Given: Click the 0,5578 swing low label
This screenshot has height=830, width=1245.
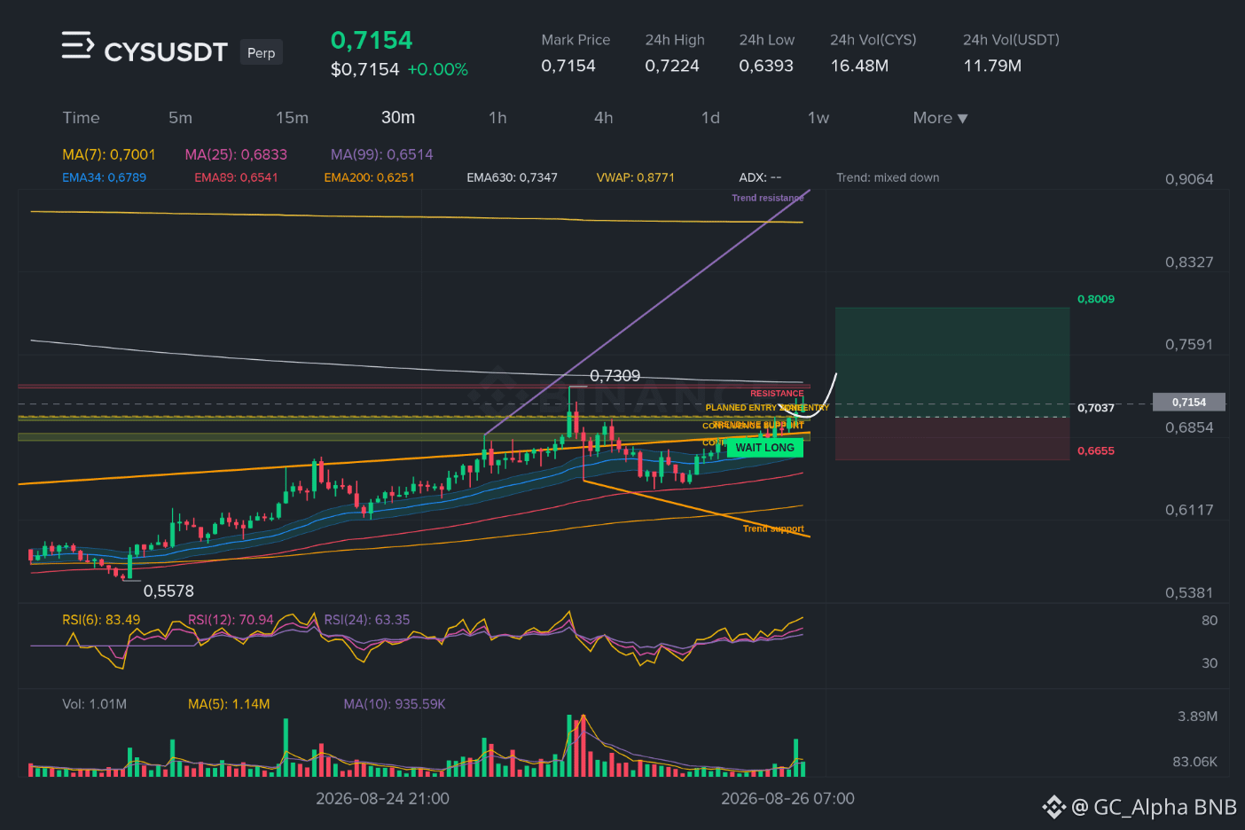Looking at the screenshot, I should pyautogui.click(x=168, y=591).
